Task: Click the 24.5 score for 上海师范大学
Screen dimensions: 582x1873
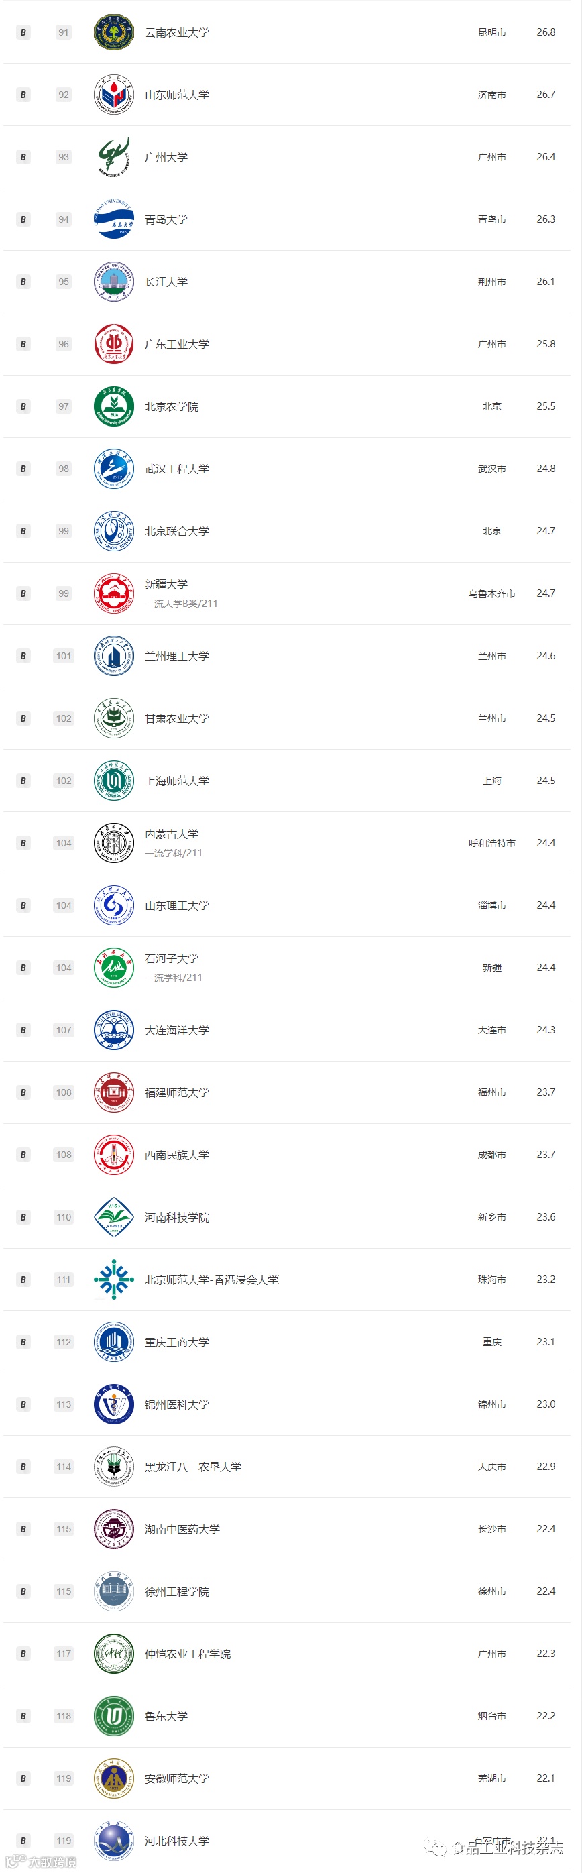Action: [546, 780]
